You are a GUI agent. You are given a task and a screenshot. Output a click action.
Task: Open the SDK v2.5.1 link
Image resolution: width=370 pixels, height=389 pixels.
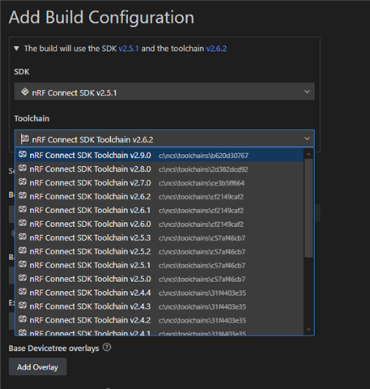pos(129,49)
